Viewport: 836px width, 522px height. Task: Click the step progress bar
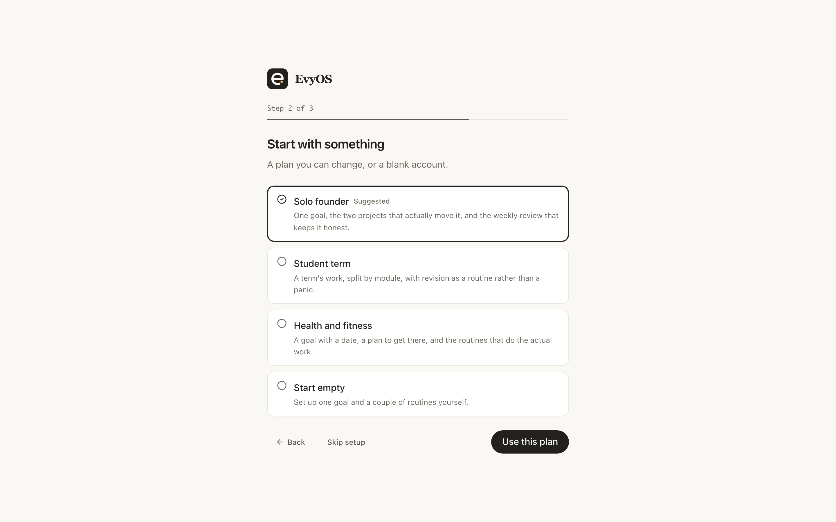(418, 119)
